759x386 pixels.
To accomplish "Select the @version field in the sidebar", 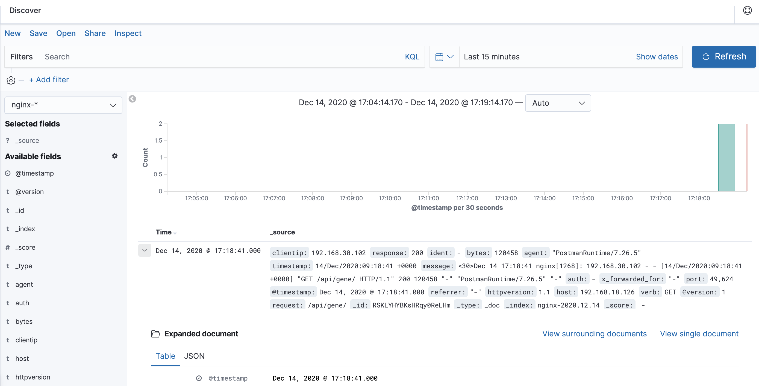I will [30, 192].
